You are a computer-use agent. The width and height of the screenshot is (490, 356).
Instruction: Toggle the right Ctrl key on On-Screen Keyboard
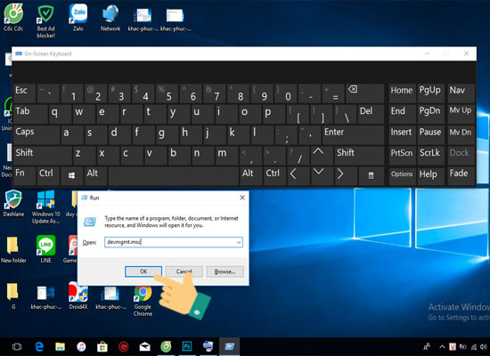point(274,176)
